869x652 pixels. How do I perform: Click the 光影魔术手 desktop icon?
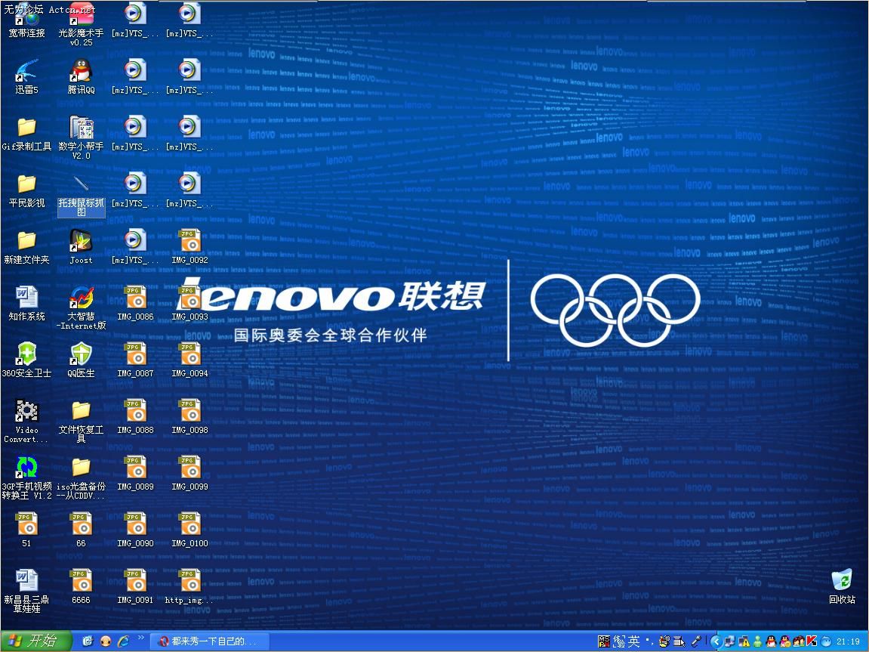pos(81,24)
